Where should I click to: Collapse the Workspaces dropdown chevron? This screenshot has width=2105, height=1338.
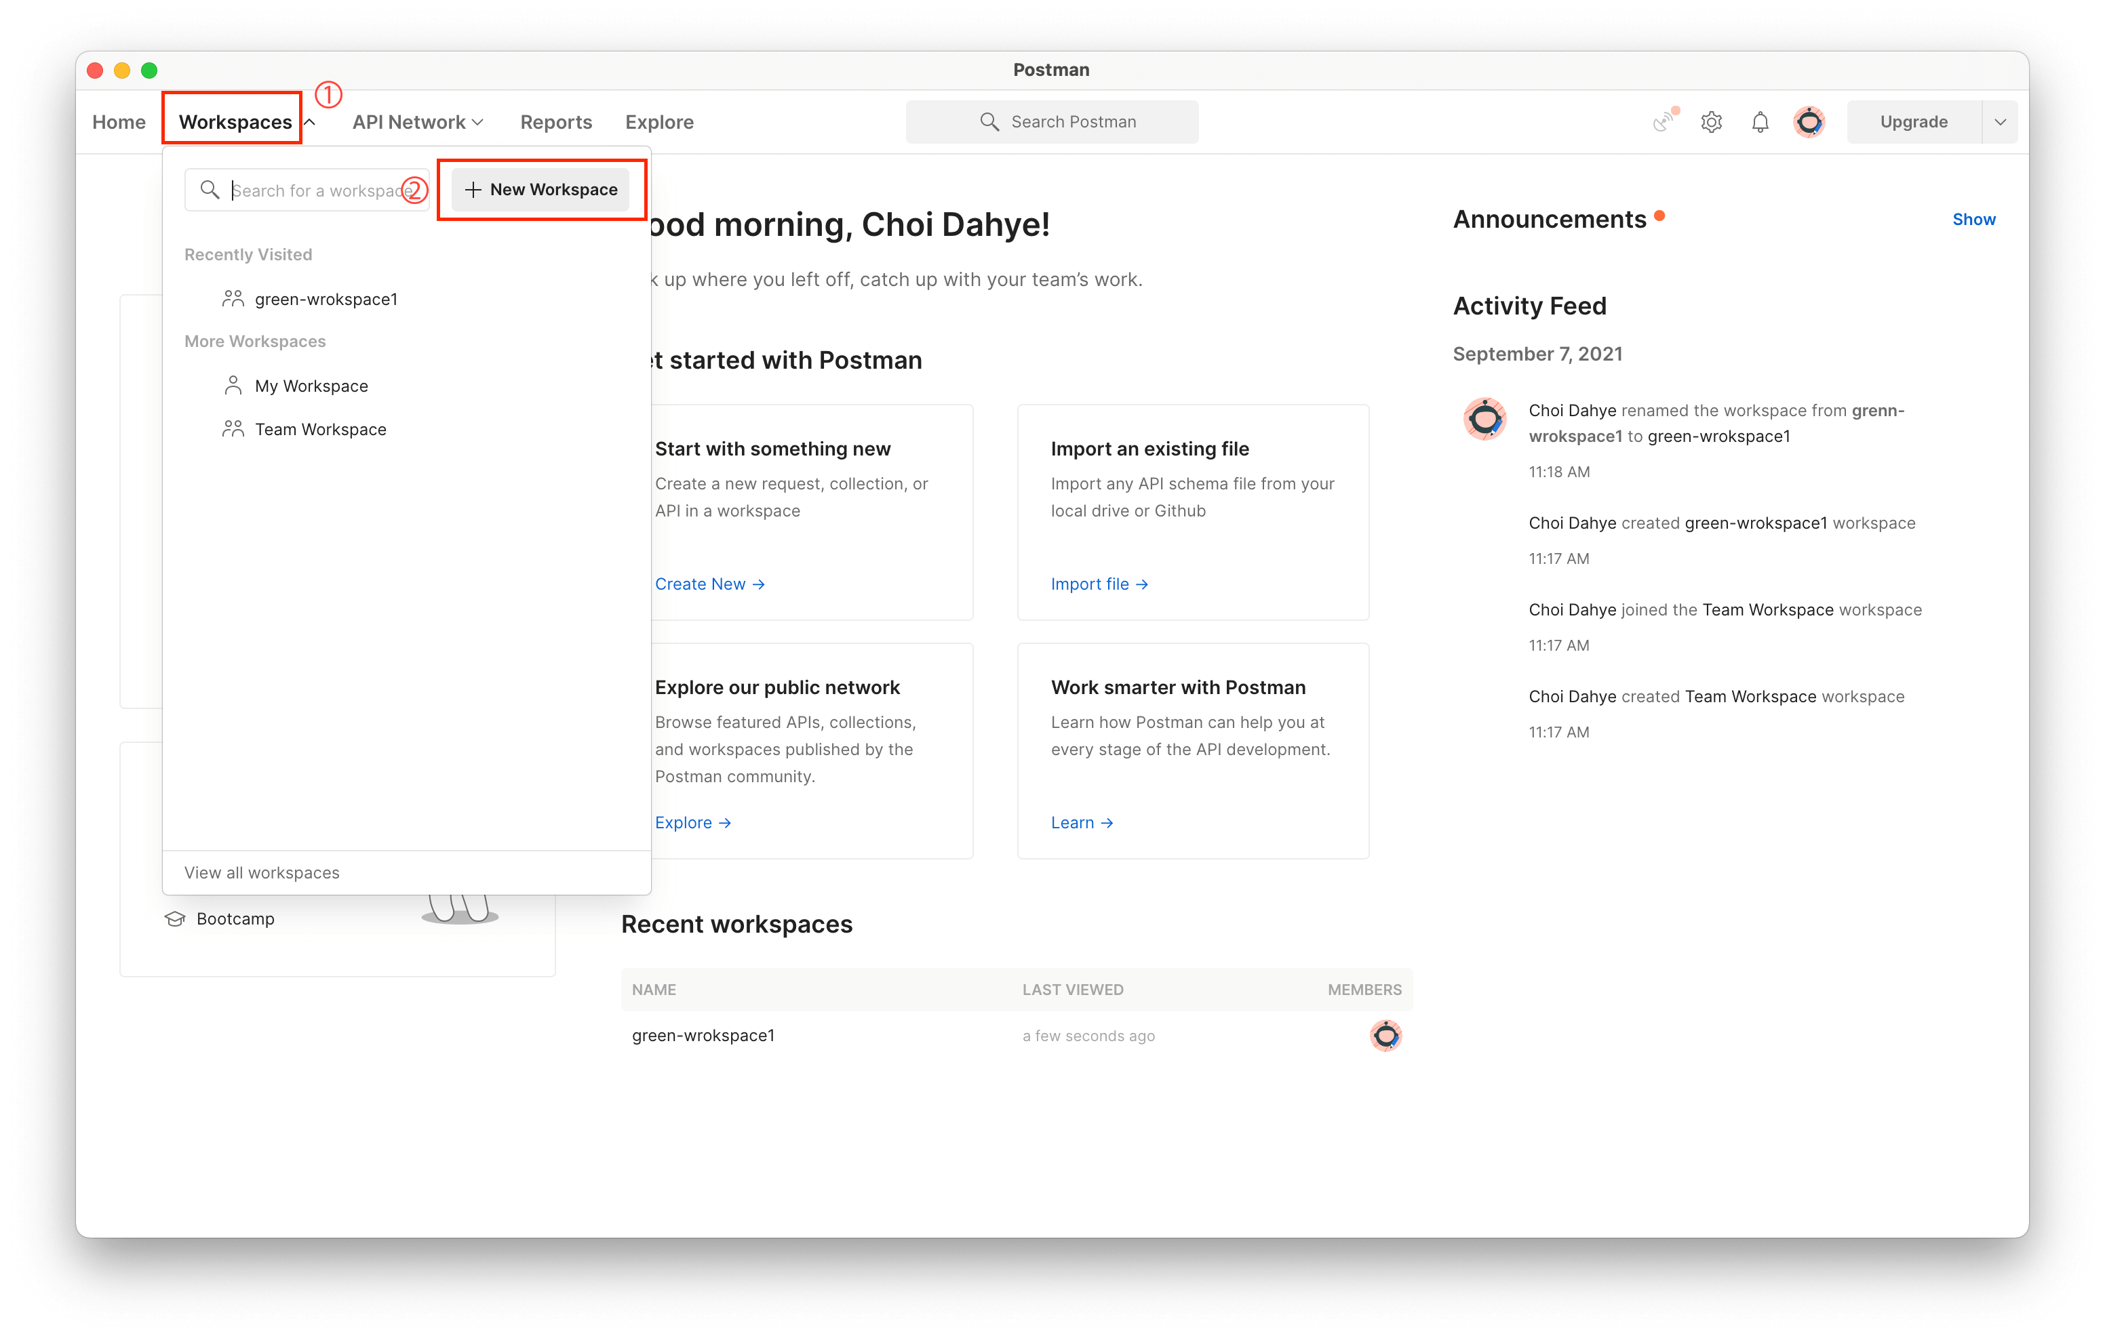click(309, 123)
